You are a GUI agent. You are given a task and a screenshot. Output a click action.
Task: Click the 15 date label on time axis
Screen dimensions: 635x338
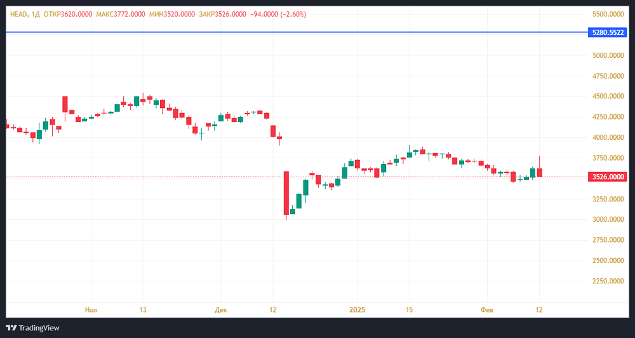tap(409, 309)
